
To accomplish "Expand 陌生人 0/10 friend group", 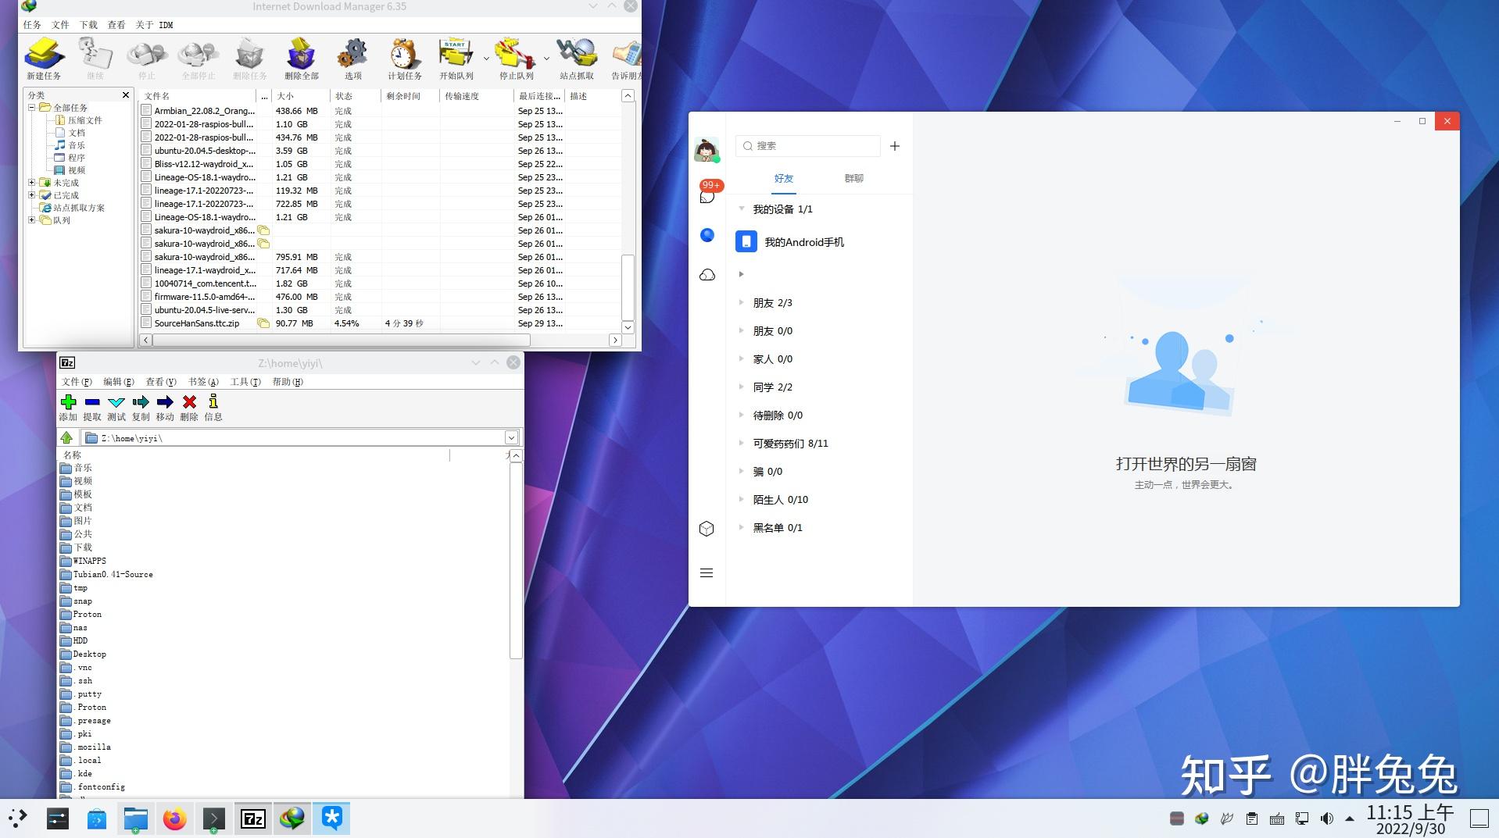I will [742, 499].
